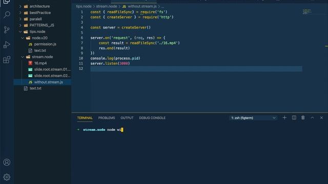Select without.stream.js in the explorer
328x184 pixels.
(x=49, y=82)
